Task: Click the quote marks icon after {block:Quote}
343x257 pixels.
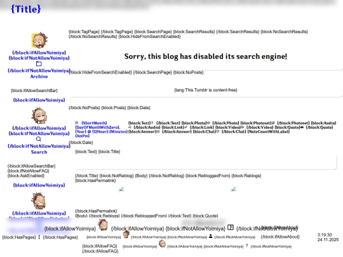Action: [x=302, y=127]
